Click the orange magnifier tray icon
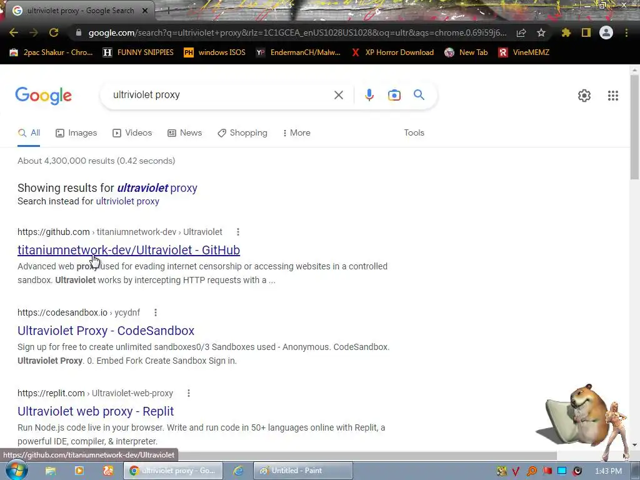 (531, 471)
